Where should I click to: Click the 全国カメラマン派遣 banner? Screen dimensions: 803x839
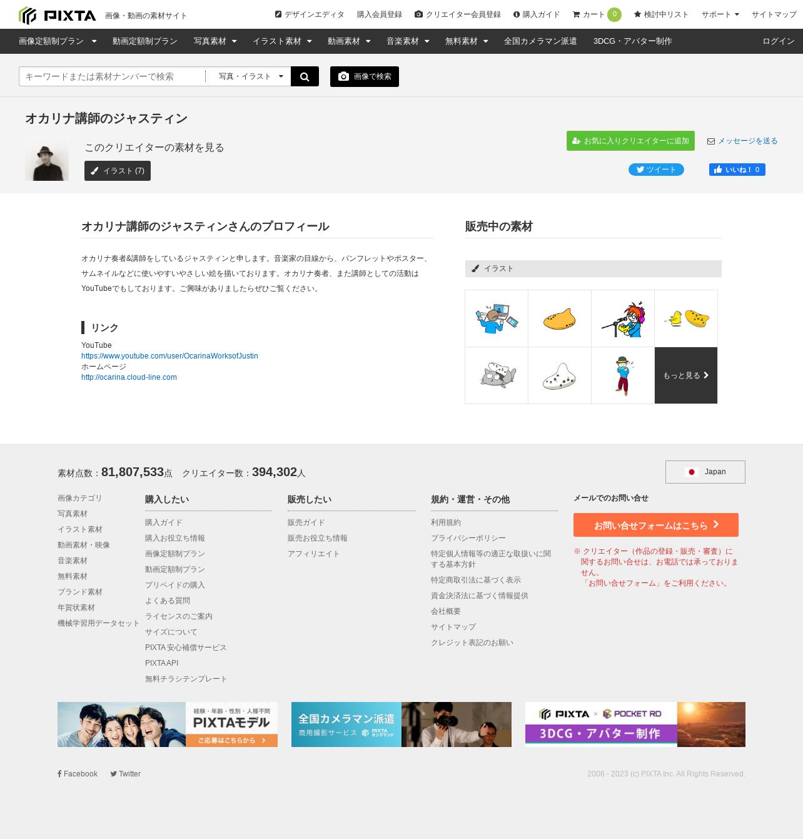401,725
